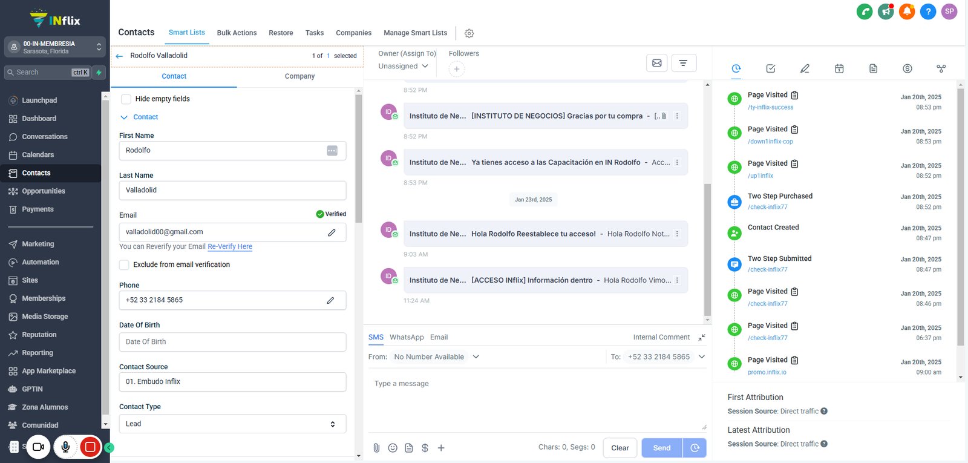968x463 pixels.
Task: Open the /ty-inflix-success page link
Action: tap(770, 108)
